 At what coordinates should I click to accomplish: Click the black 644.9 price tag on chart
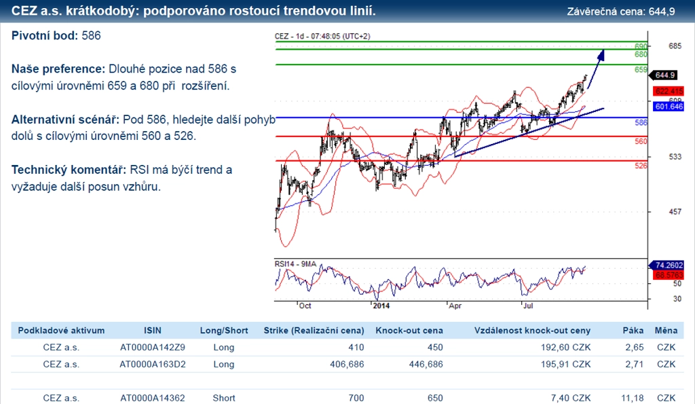coord(664,75)
